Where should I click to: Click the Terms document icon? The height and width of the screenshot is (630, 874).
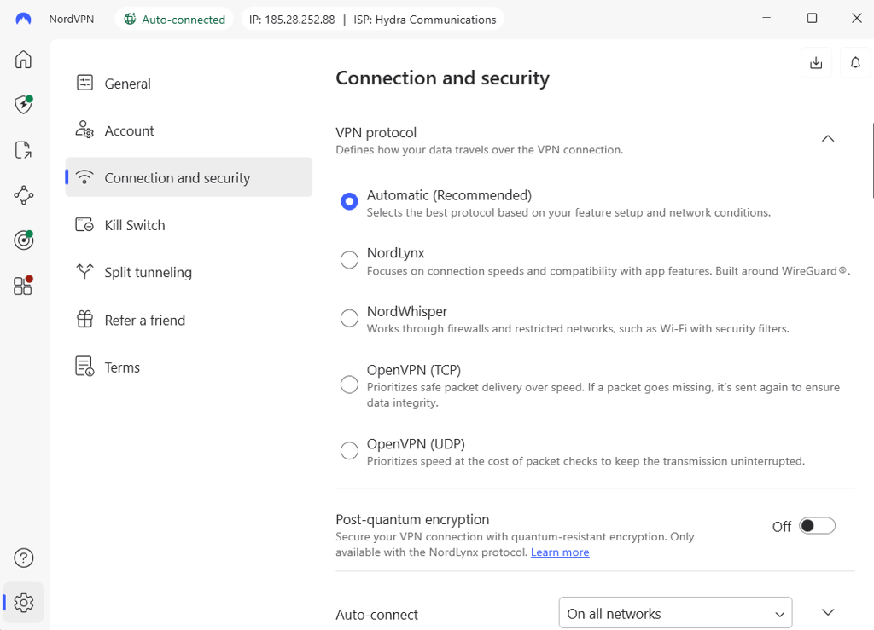coord(84,367)
